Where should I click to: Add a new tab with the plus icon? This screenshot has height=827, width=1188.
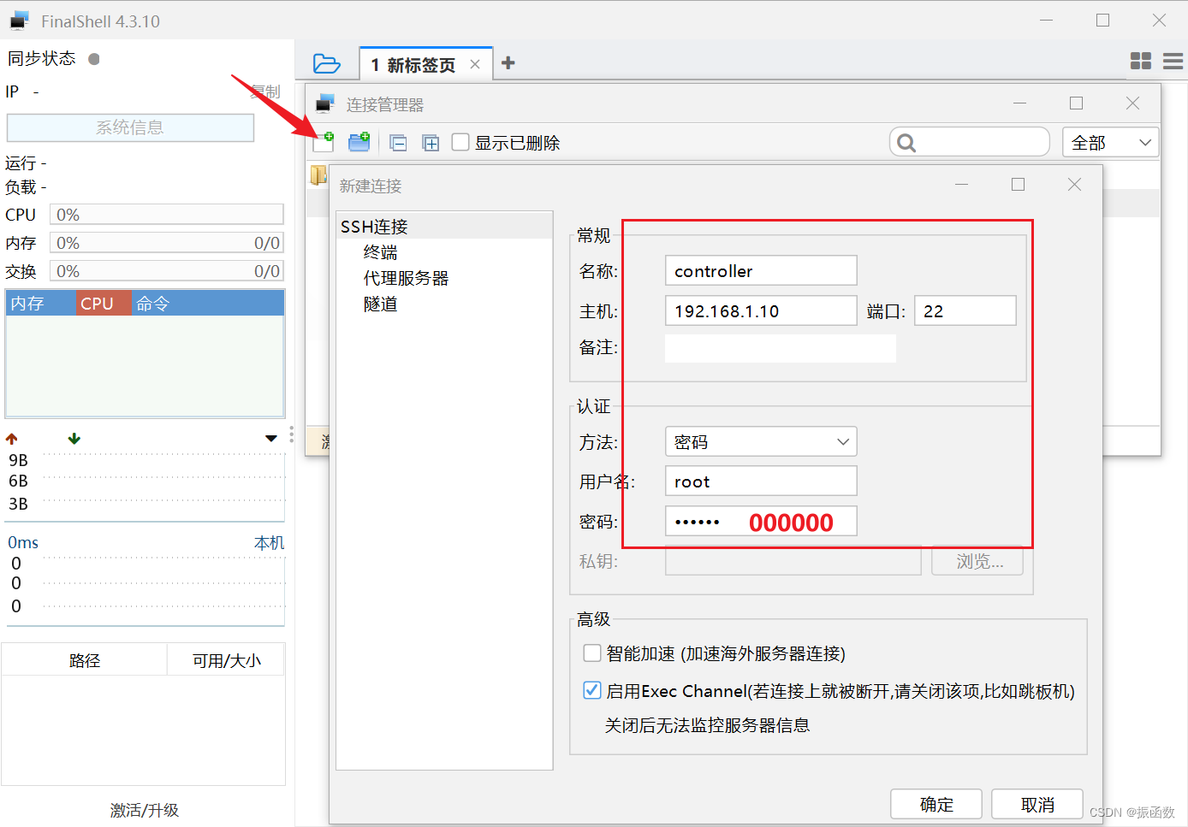point(508,62)
